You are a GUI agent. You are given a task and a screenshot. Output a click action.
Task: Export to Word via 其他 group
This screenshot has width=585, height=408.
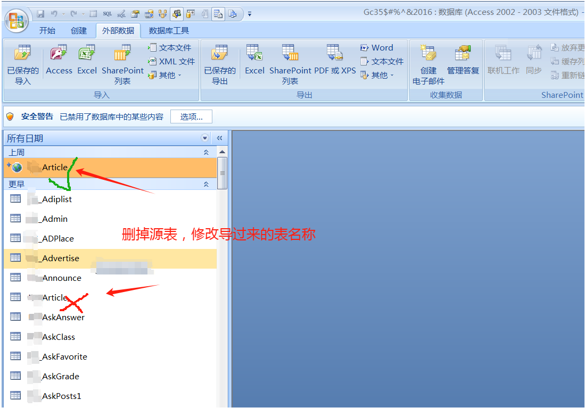point(377,47)
